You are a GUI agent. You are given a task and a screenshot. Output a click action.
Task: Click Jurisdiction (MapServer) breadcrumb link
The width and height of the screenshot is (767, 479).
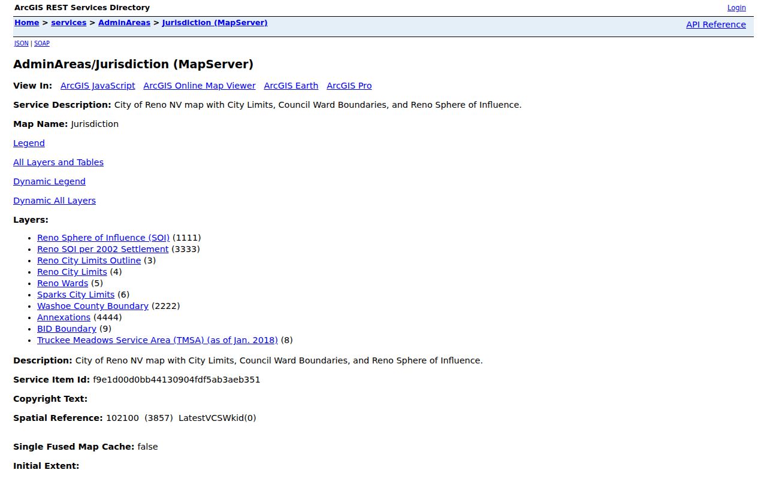[215, 23]
